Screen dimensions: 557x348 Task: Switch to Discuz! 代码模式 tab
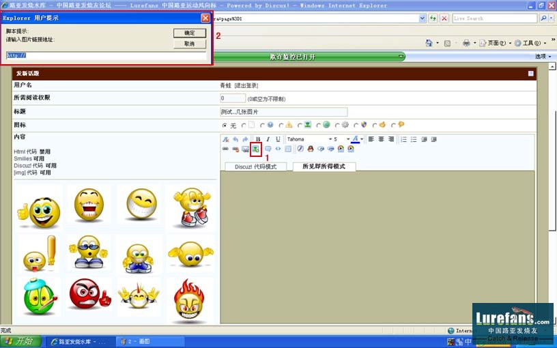[x=255, y=166]
